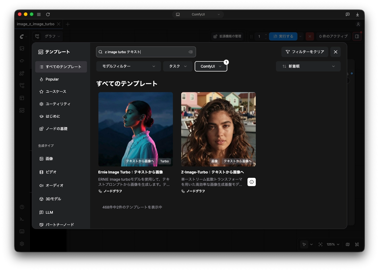Select the partner nodes category
This screenshot has height=271, width=379.
coord(61,225)
